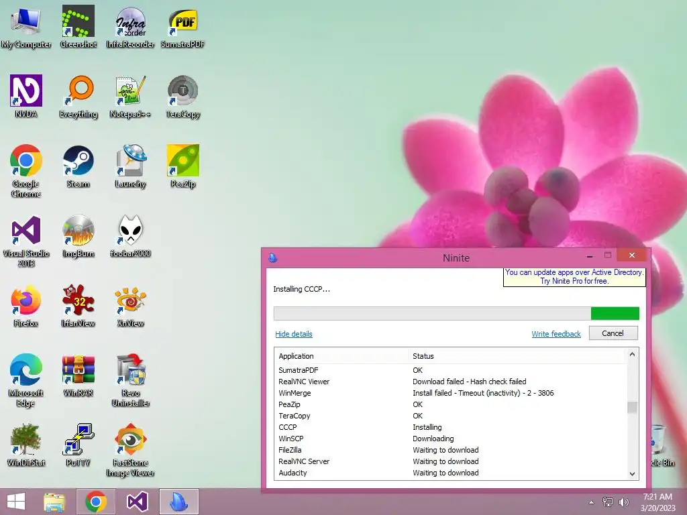Show hidden system tray icons

click(x=591, y=502)
